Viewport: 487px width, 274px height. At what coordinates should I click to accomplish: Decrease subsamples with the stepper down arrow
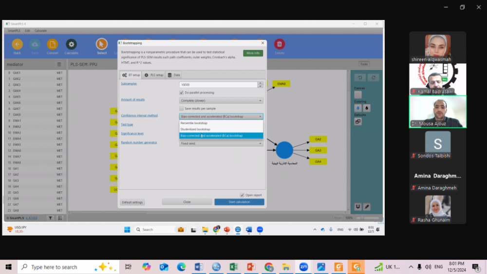pos(260,86)
